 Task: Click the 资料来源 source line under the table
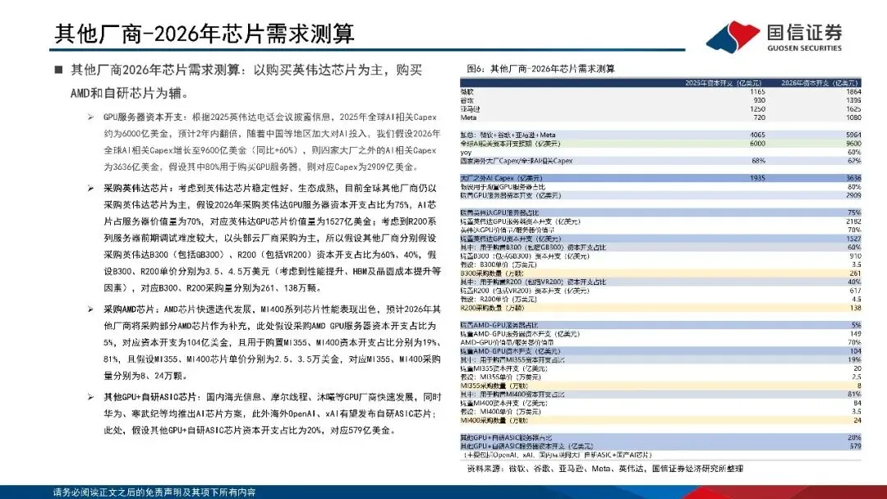pos(605,469)
